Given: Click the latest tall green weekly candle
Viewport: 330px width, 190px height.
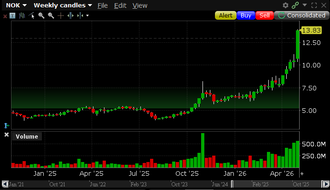Looking at the screenshot, I should [x=298, y=45].
